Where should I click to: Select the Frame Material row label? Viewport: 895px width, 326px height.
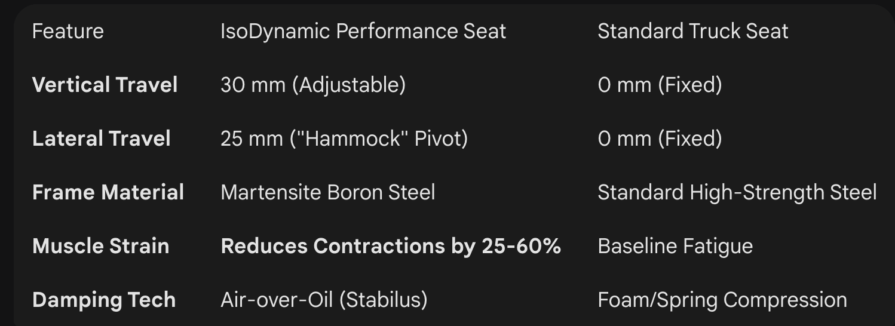pos(108,192)
